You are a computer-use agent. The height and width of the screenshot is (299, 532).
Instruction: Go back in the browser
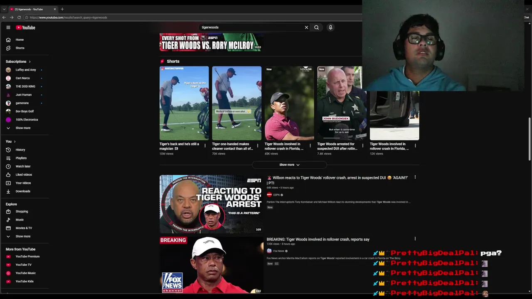click(4, 17)
